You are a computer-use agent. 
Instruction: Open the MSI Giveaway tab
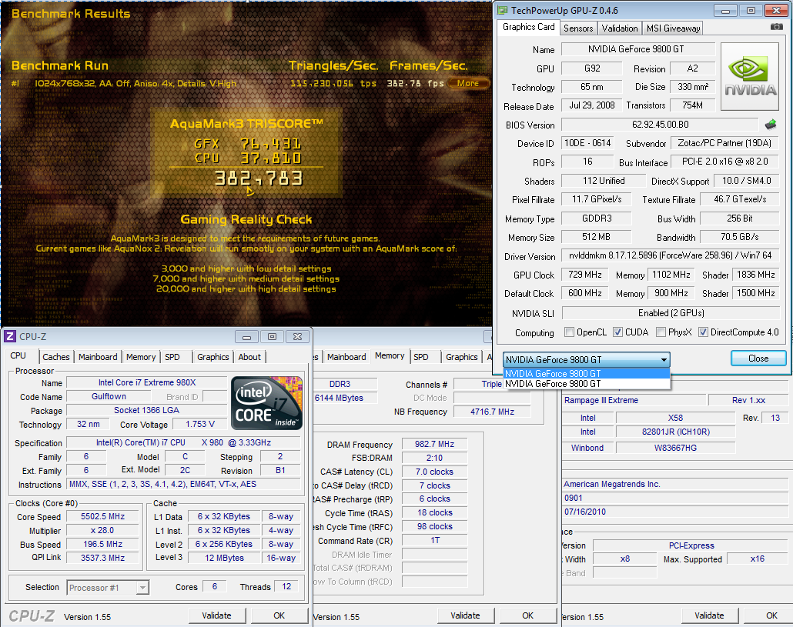[673, 28]
